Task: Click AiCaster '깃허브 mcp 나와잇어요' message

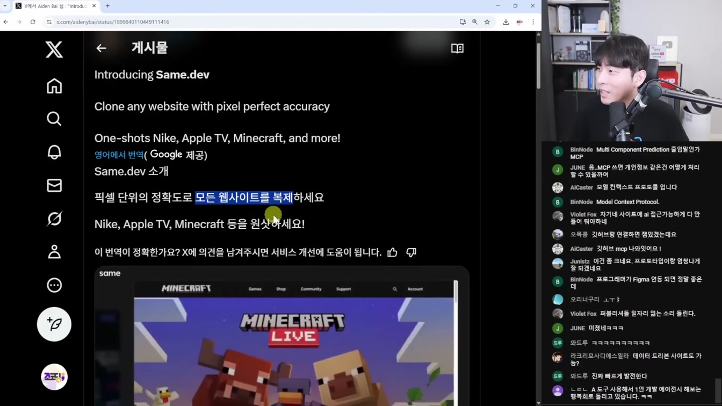Action: (629, 249)
